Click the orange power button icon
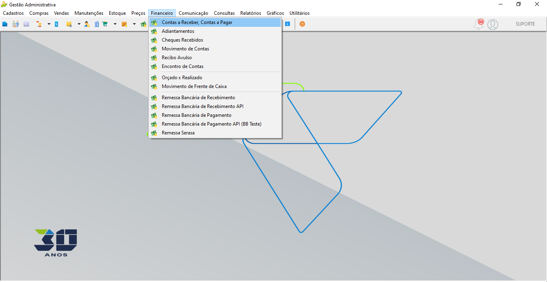 pyautogui.click(x=302, y=24)
